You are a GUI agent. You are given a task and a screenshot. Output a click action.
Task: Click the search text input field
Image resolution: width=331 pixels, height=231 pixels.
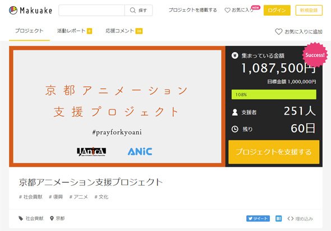click(x=91, y=10)
